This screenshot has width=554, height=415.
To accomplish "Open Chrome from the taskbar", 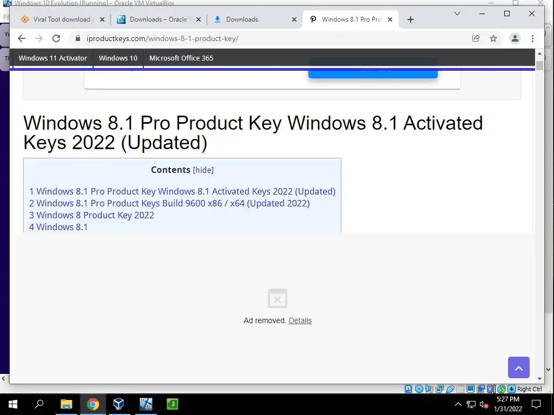I will 93,404.
